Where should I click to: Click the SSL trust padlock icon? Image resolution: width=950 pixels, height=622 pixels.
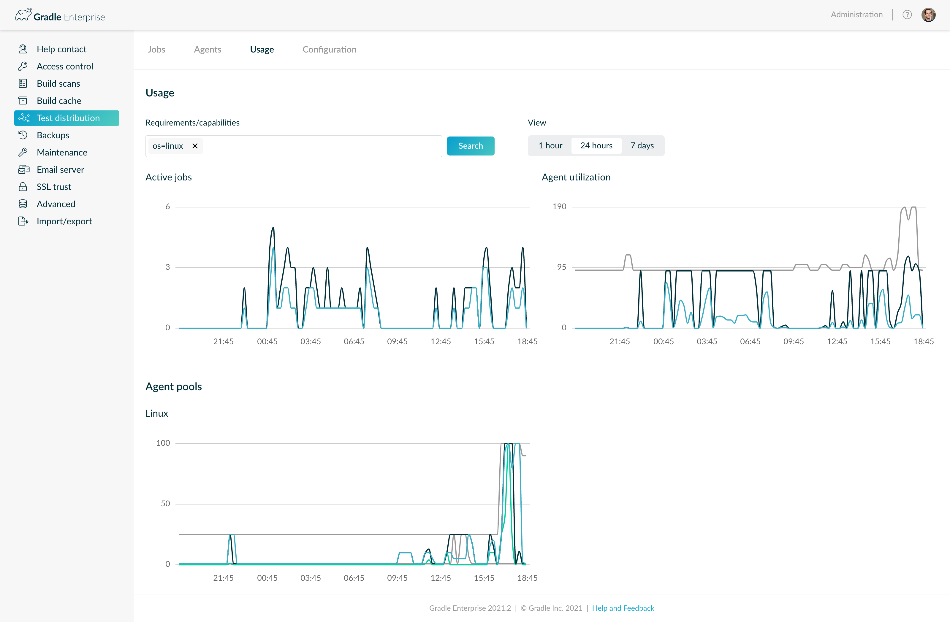[x=23, y=186]
